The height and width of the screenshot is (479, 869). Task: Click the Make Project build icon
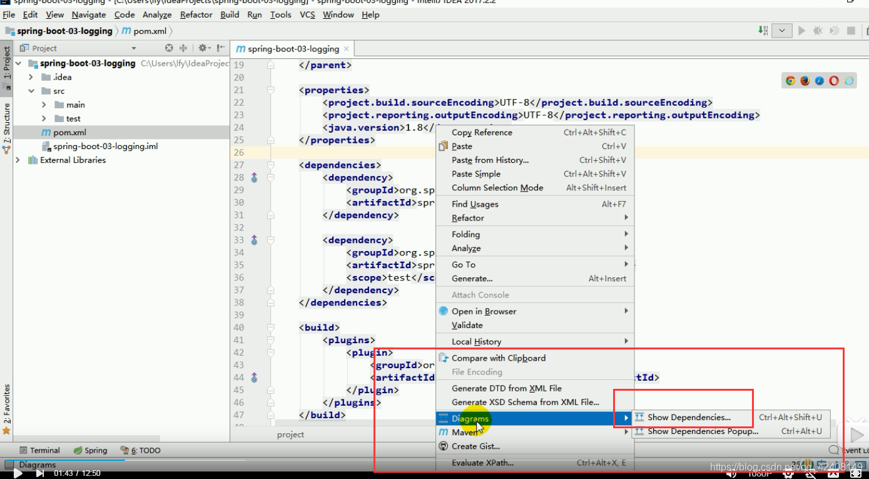pos(763,30)
